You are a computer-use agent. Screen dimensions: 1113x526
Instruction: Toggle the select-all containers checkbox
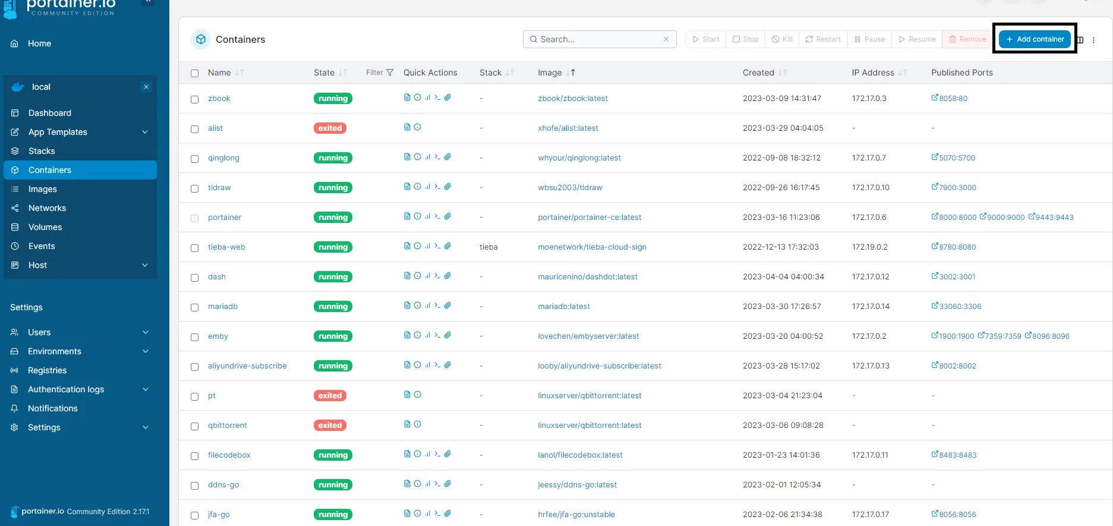(x=194, y=73)
